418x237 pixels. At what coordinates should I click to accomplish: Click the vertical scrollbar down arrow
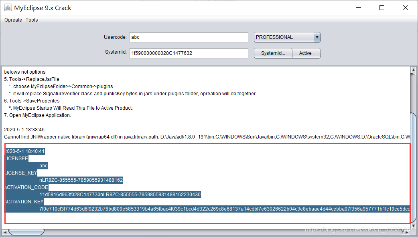pyautogui.click(x=413, y=225)
